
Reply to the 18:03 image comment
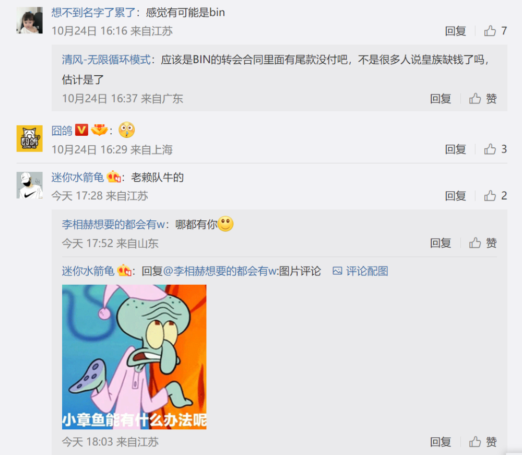(441, 442)
